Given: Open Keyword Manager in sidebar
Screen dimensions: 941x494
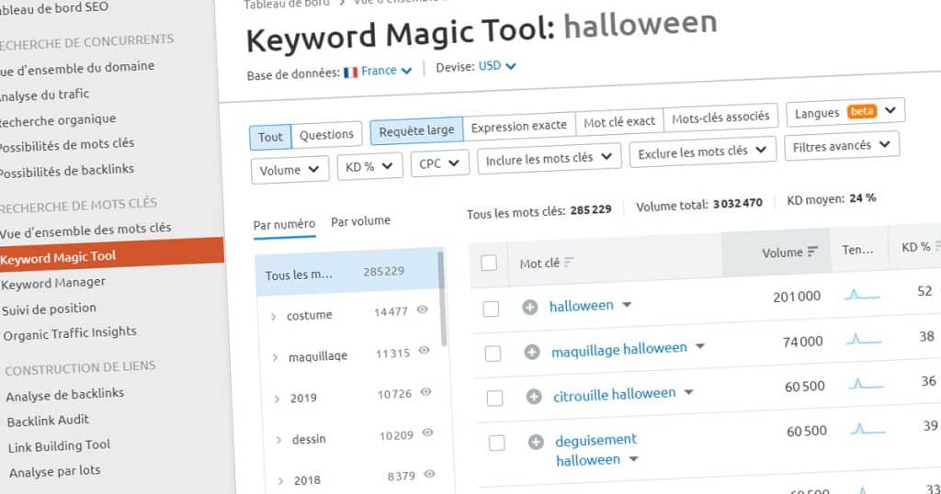Looking at the screenshot, I should pos(53,283).
